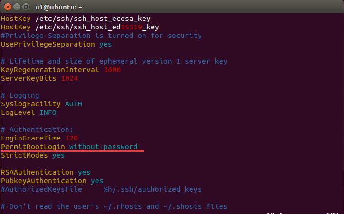Click the ServerKeyBits 1024 value

click(69, 78)
